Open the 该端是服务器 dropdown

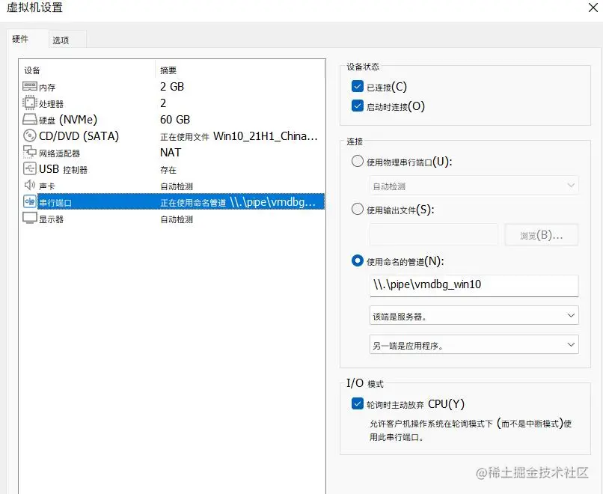[474, 316]
